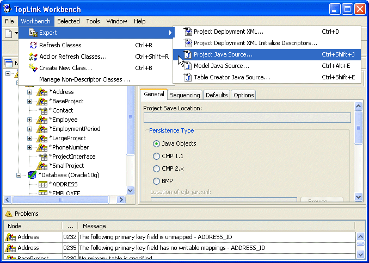Expand the LargeProject tree node

29,138
